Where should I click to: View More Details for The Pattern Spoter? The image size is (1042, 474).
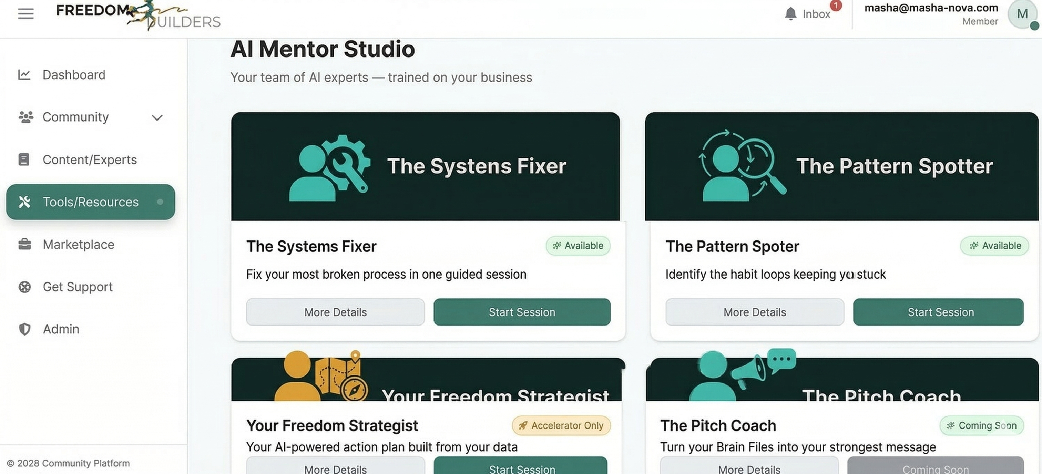coord(754,312)
